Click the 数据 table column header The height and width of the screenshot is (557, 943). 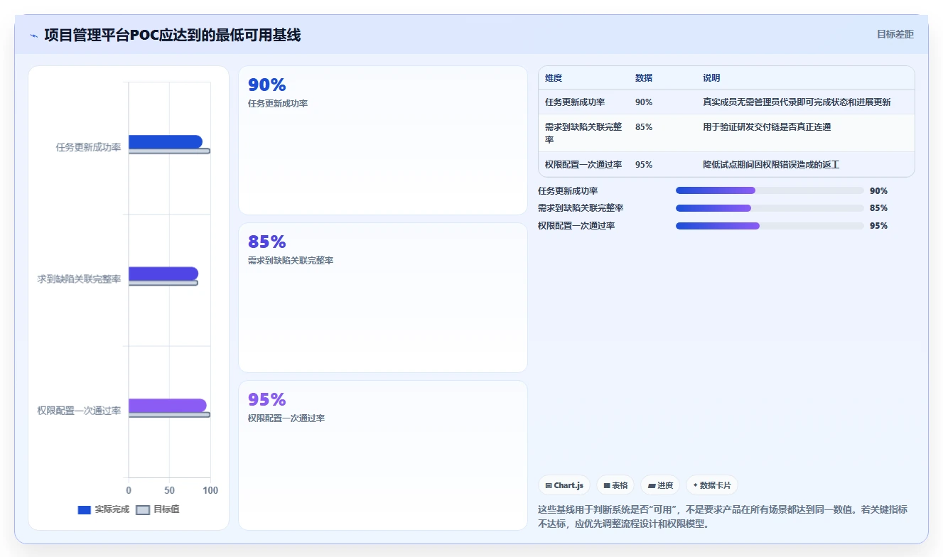(x=644, y=78)
